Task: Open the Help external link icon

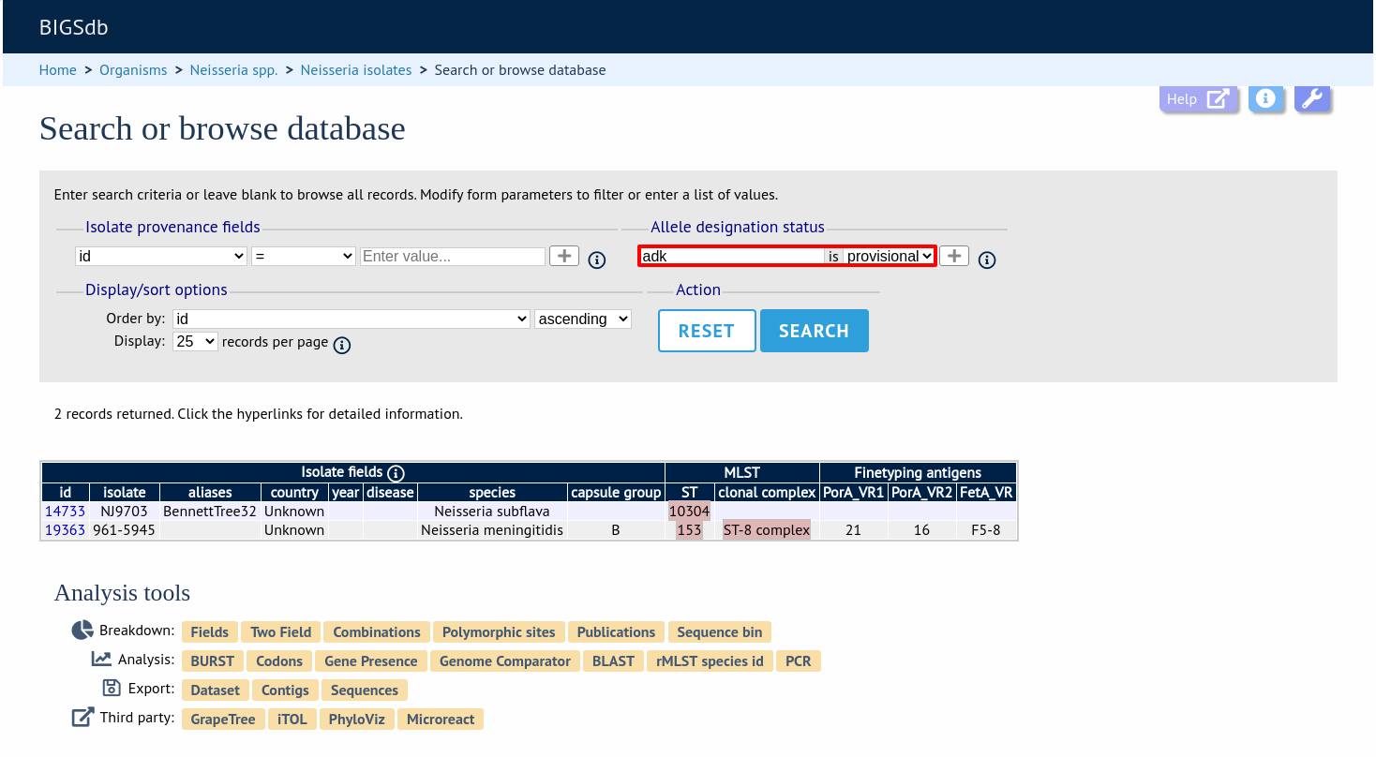Action: pos(1218,99)
